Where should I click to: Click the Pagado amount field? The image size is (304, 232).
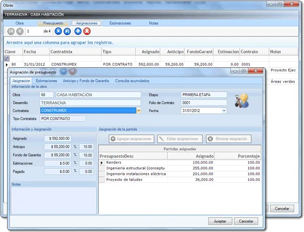[58, 172]
